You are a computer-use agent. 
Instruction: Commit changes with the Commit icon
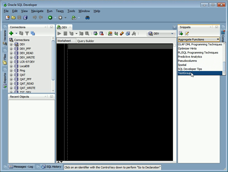point(96,34)
